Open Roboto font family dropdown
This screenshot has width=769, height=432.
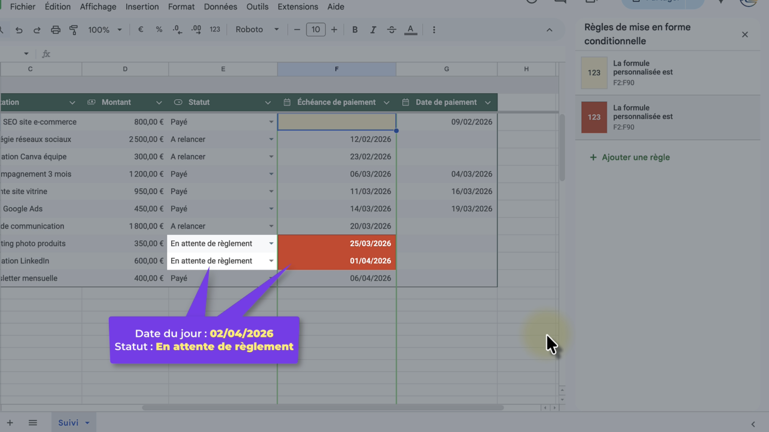[257, 30]
